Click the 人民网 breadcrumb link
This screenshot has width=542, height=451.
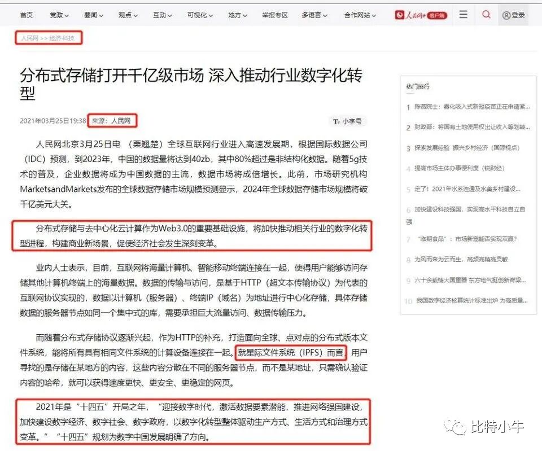(x=30, y=38)
